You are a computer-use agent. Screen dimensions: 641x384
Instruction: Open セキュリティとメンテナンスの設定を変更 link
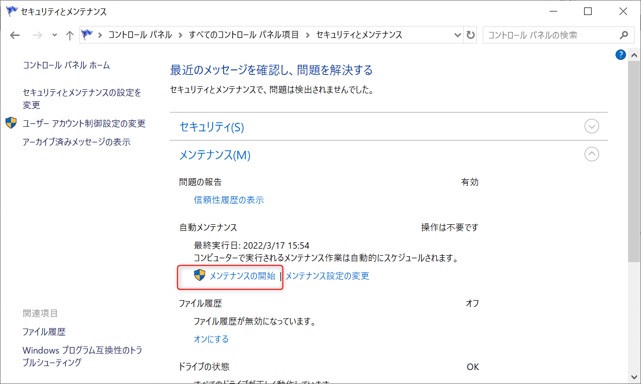click(82, 99)
